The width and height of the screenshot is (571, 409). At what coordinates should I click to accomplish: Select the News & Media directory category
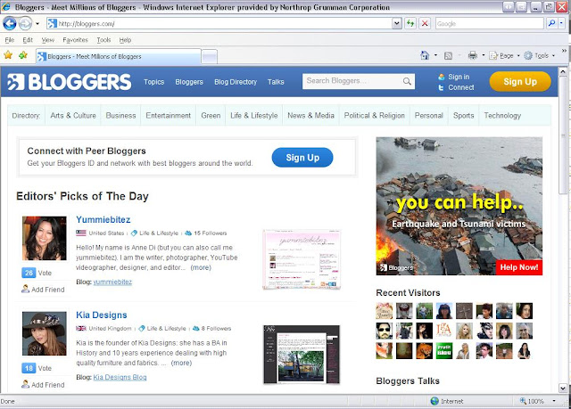(x=310, y=116)
